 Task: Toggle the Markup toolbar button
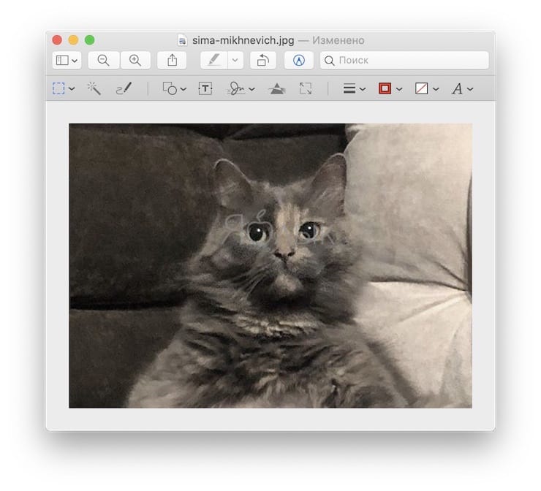299,61
